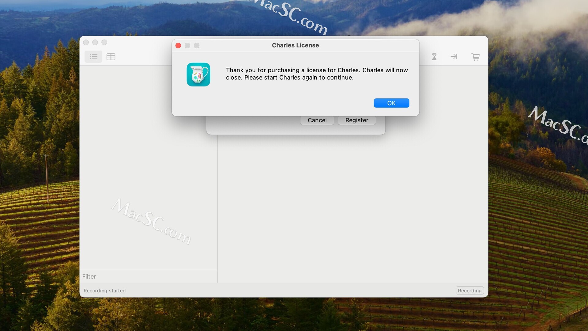
Task: Open purchase via shopping cart icon
Action: 475,57
